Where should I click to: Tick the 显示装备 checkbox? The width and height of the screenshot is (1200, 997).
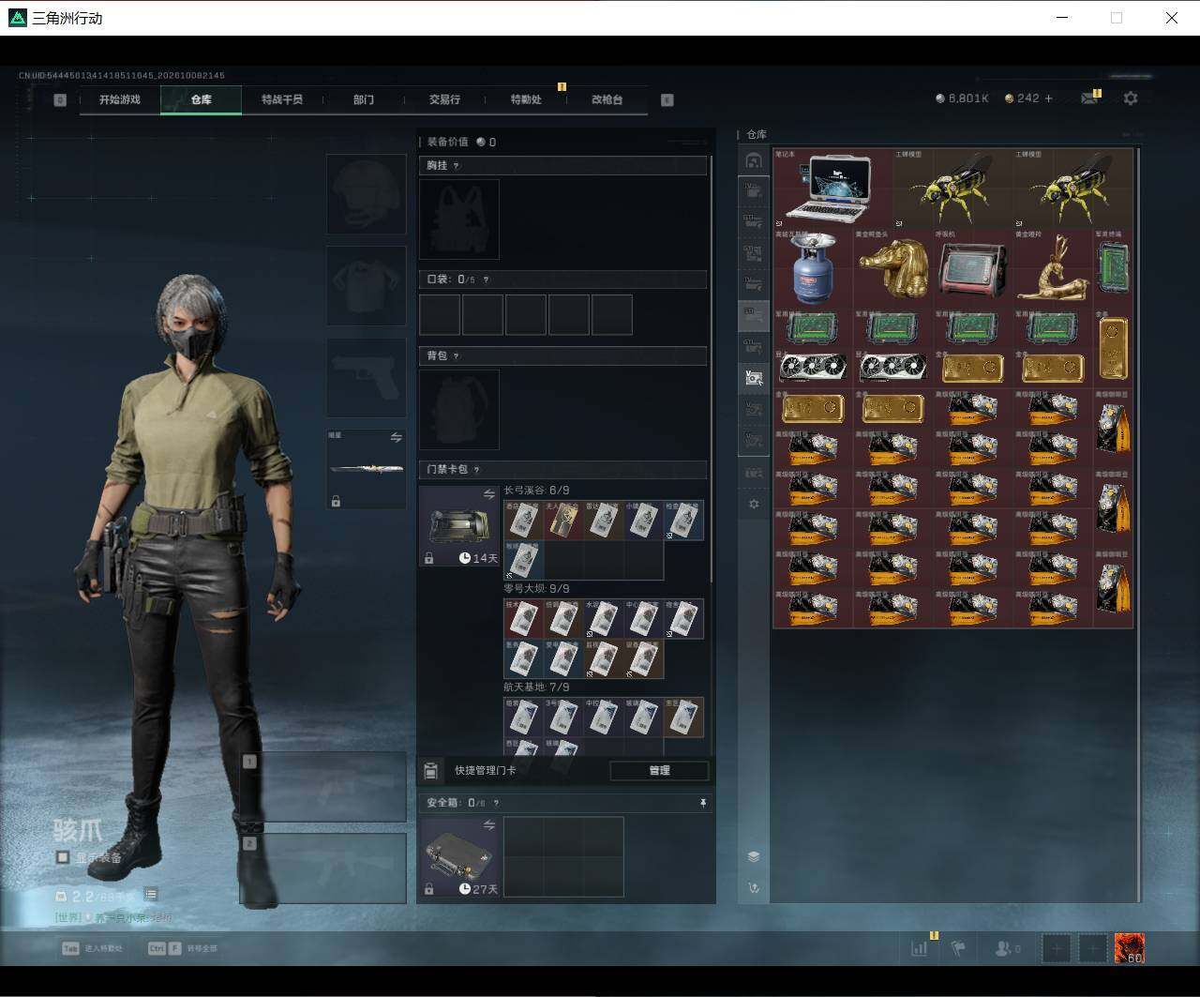click(x=62, y=857)
